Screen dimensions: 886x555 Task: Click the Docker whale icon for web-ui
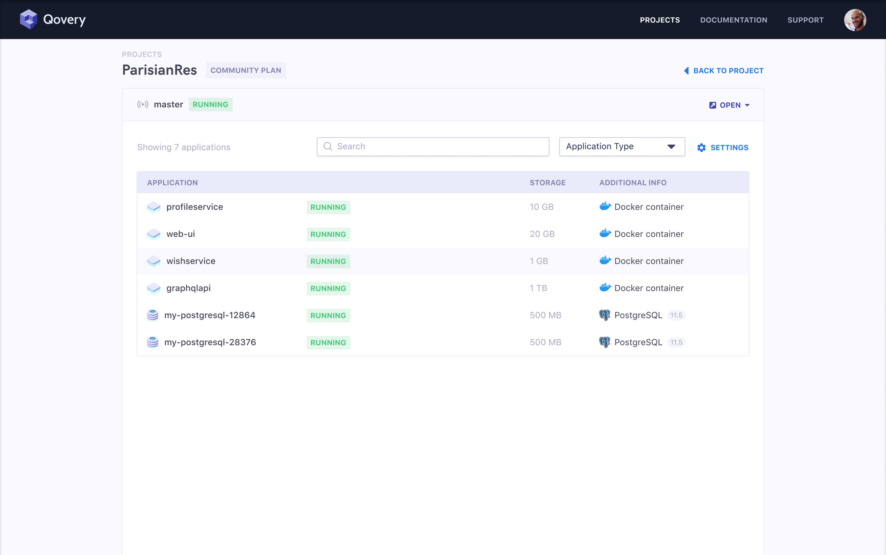tap(605, 234)
